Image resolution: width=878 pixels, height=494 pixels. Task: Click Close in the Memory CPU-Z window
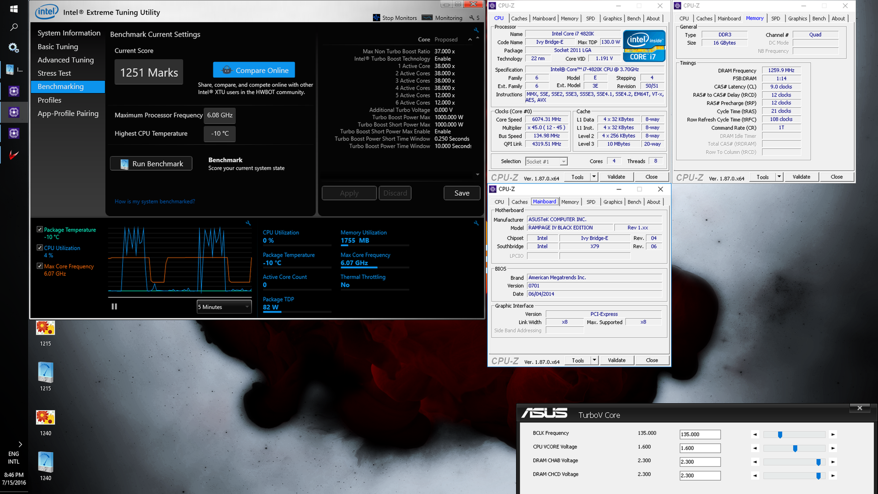[836, 177]
